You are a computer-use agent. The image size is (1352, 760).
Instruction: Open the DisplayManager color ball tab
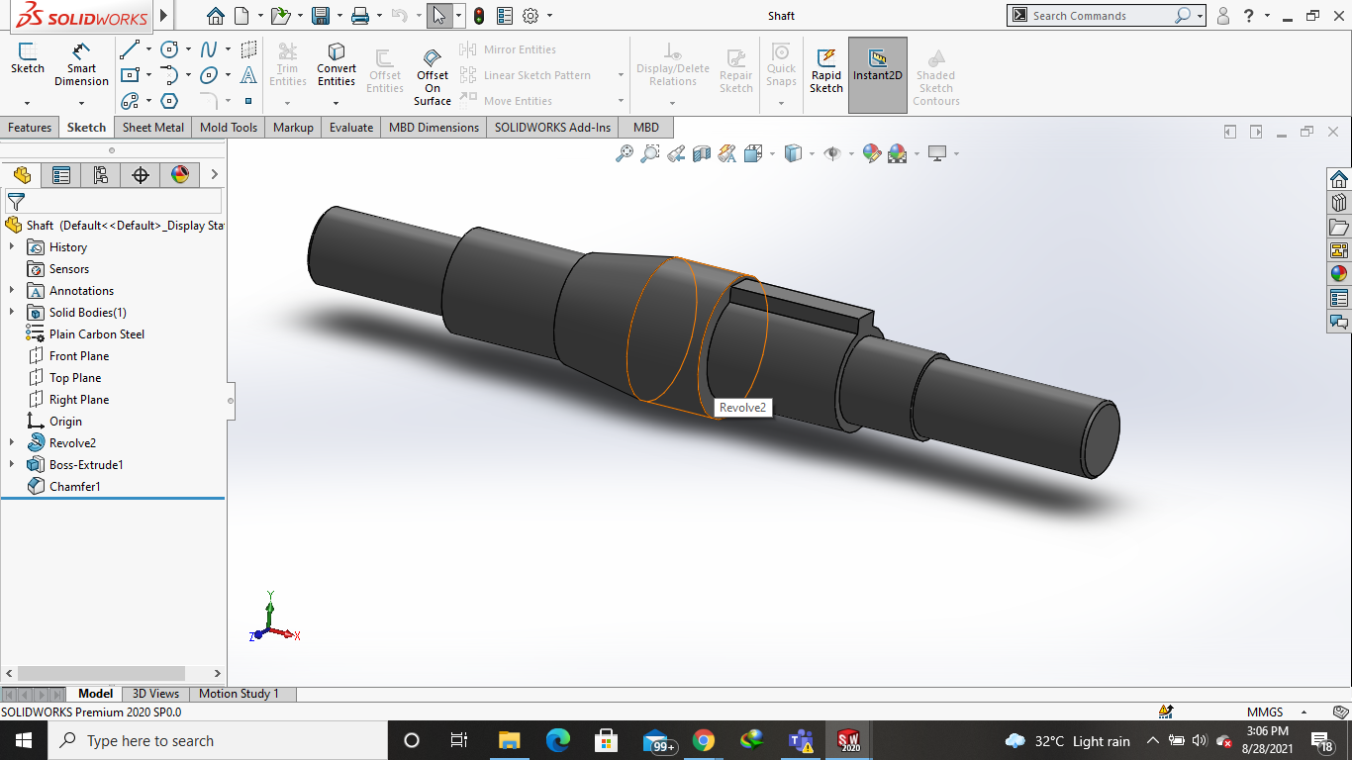click(179, 175)
